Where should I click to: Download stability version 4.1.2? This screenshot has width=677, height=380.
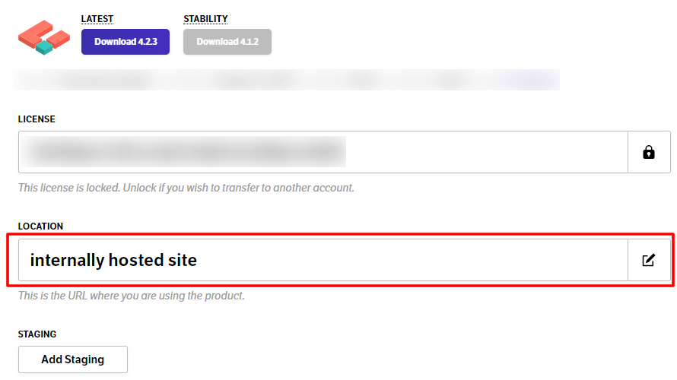point(227,42)
